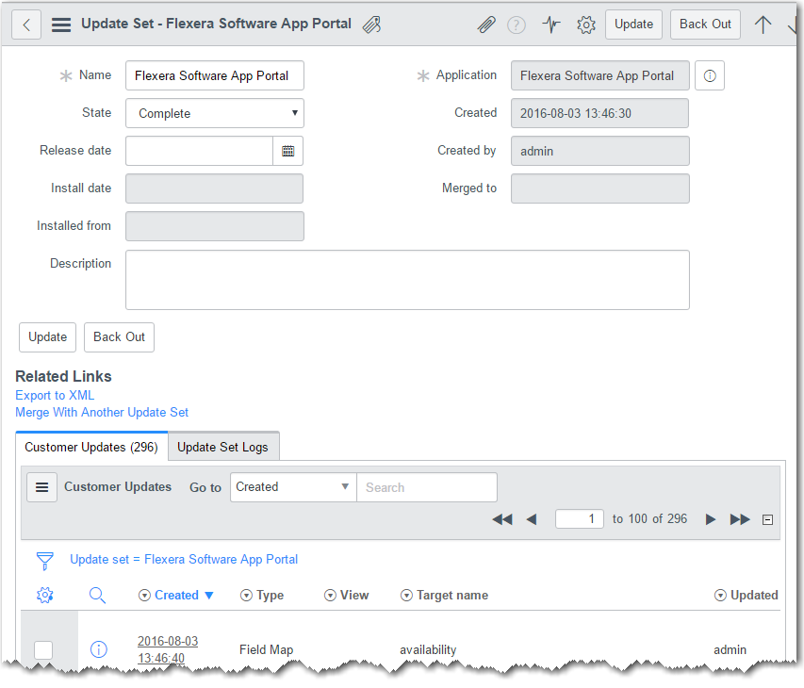Open the Created column options menu
This screenshot has width=804, height=688.
[x=144, y=596]
